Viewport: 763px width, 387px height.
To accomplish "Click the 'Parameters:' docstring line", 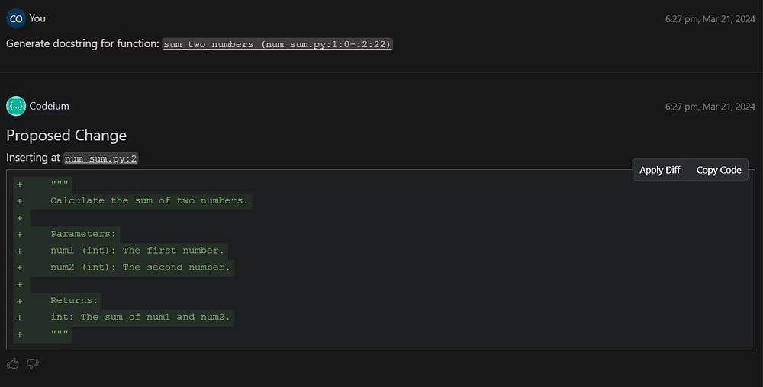I will (83, 234).
